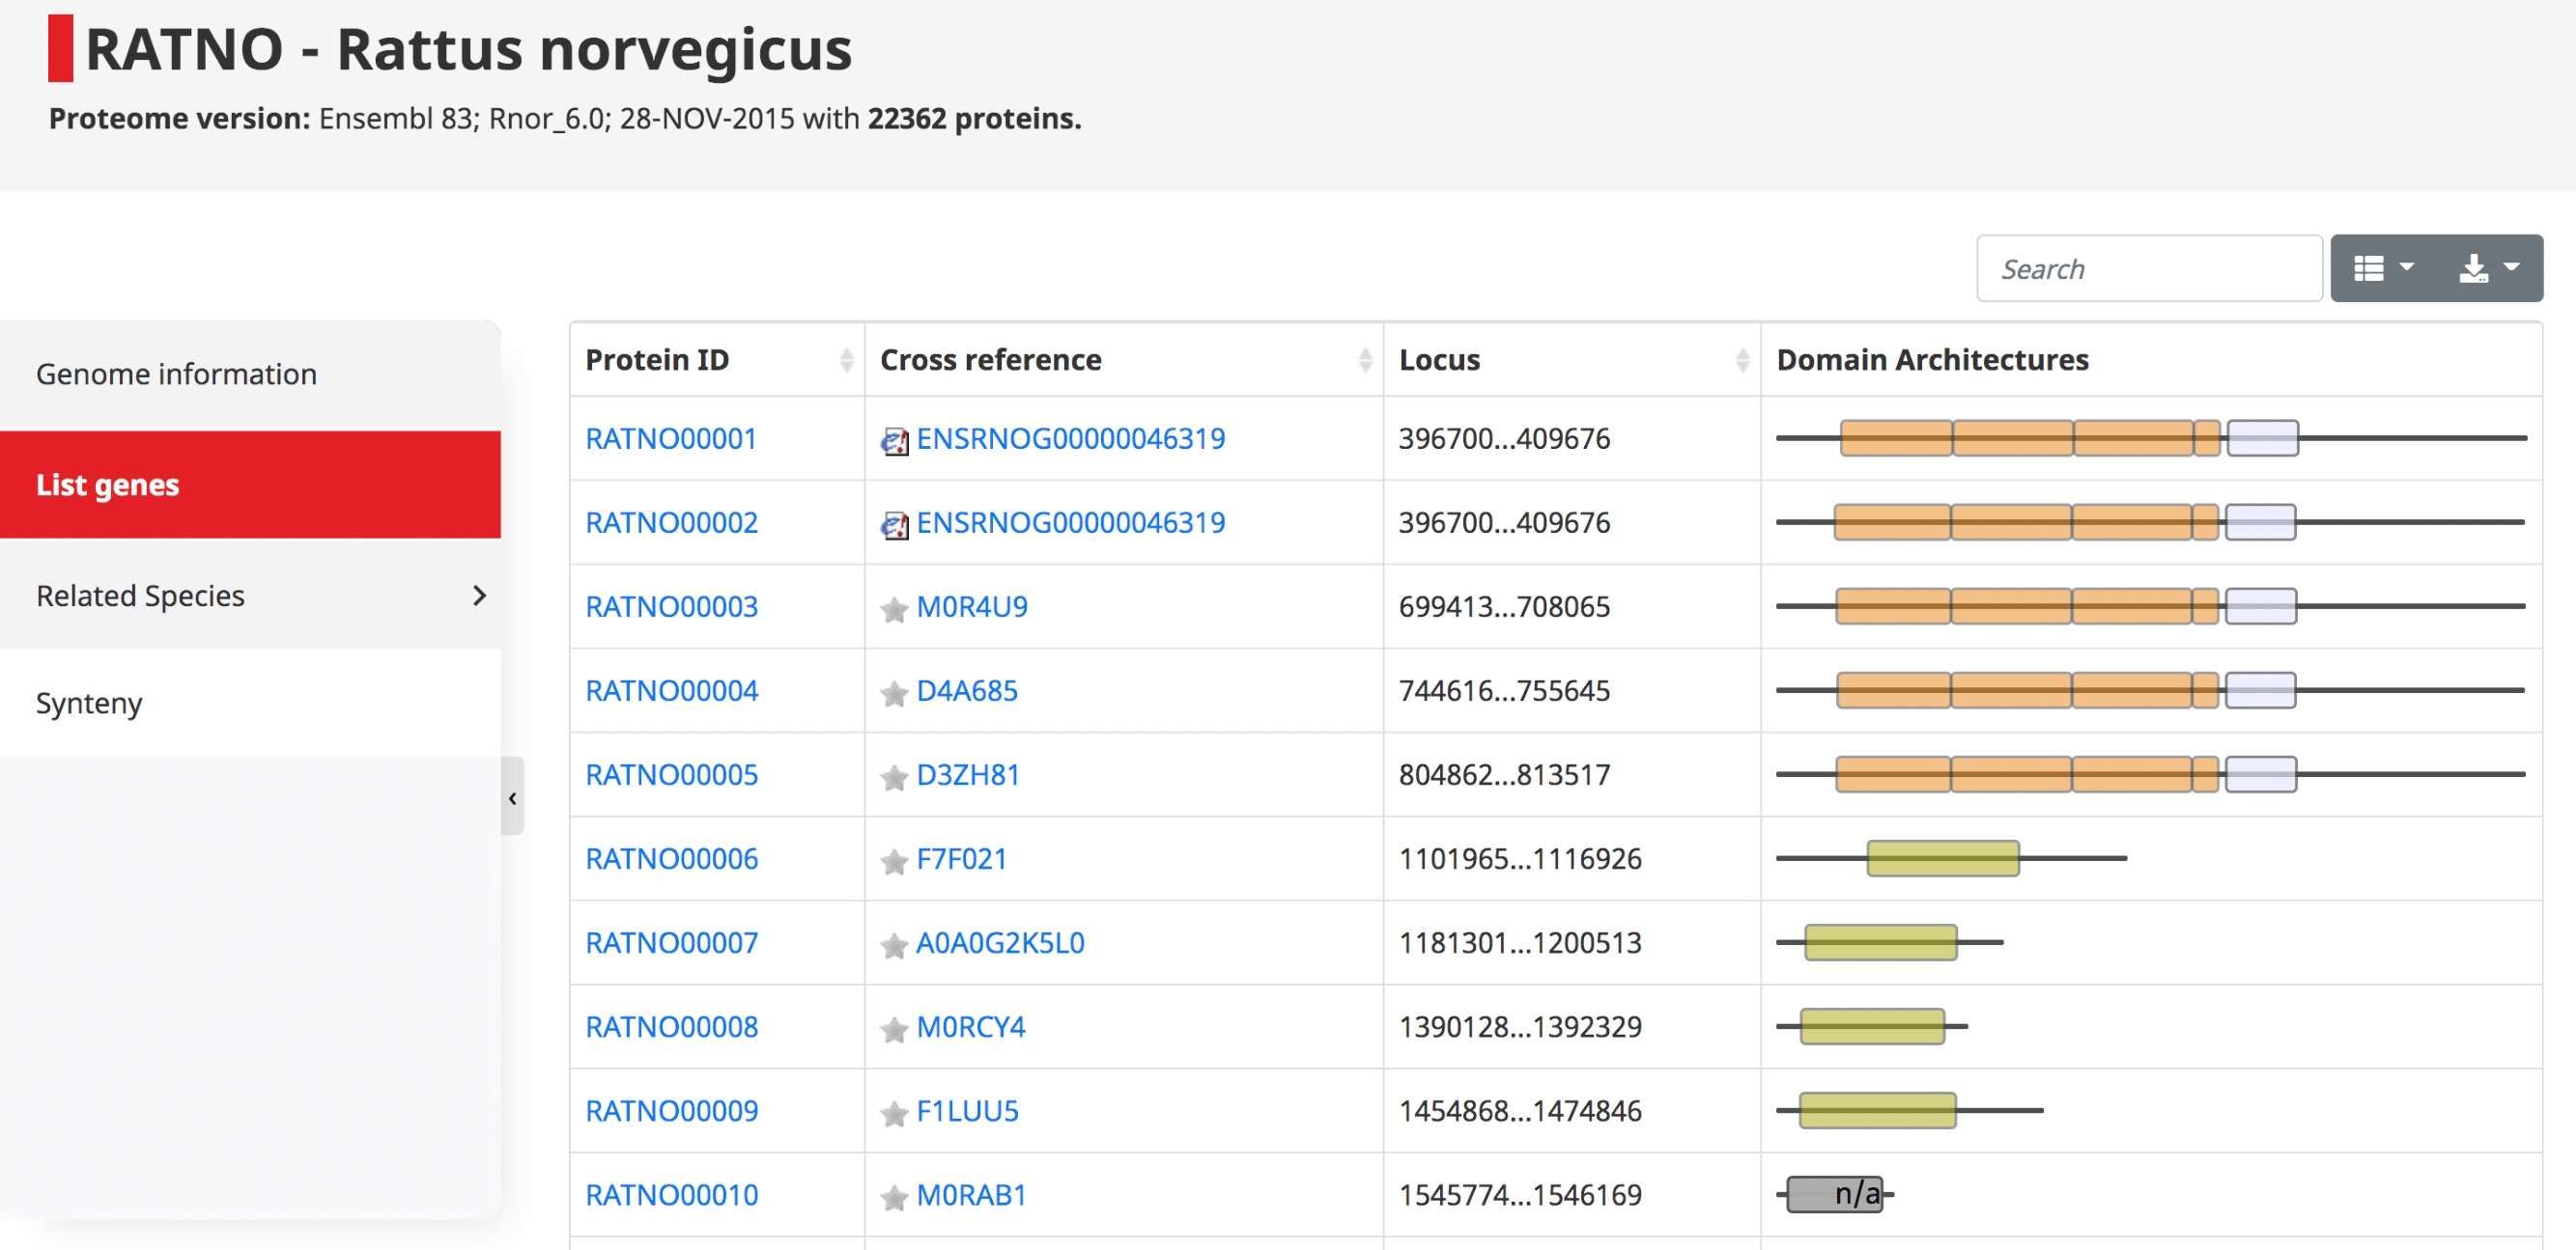The image size is (2576, 1250).
Task: Click the green domain box for RATNO00006
Action: 1942,858
